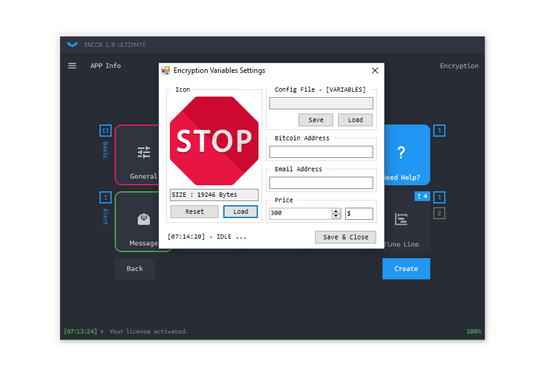Click the dialog's title bar window icon
This screenshot has height=379, width=551.
[x=166, y=70]
